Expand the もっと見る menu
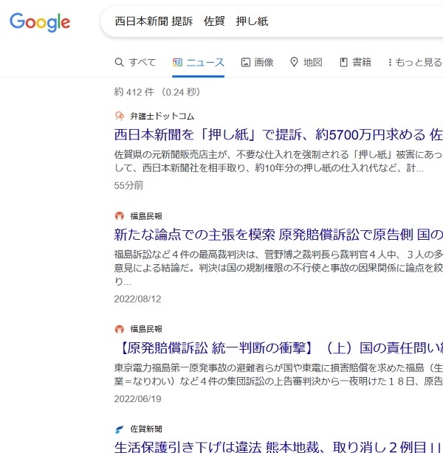The width and height of the screenshot is (443, 453). 419,62
